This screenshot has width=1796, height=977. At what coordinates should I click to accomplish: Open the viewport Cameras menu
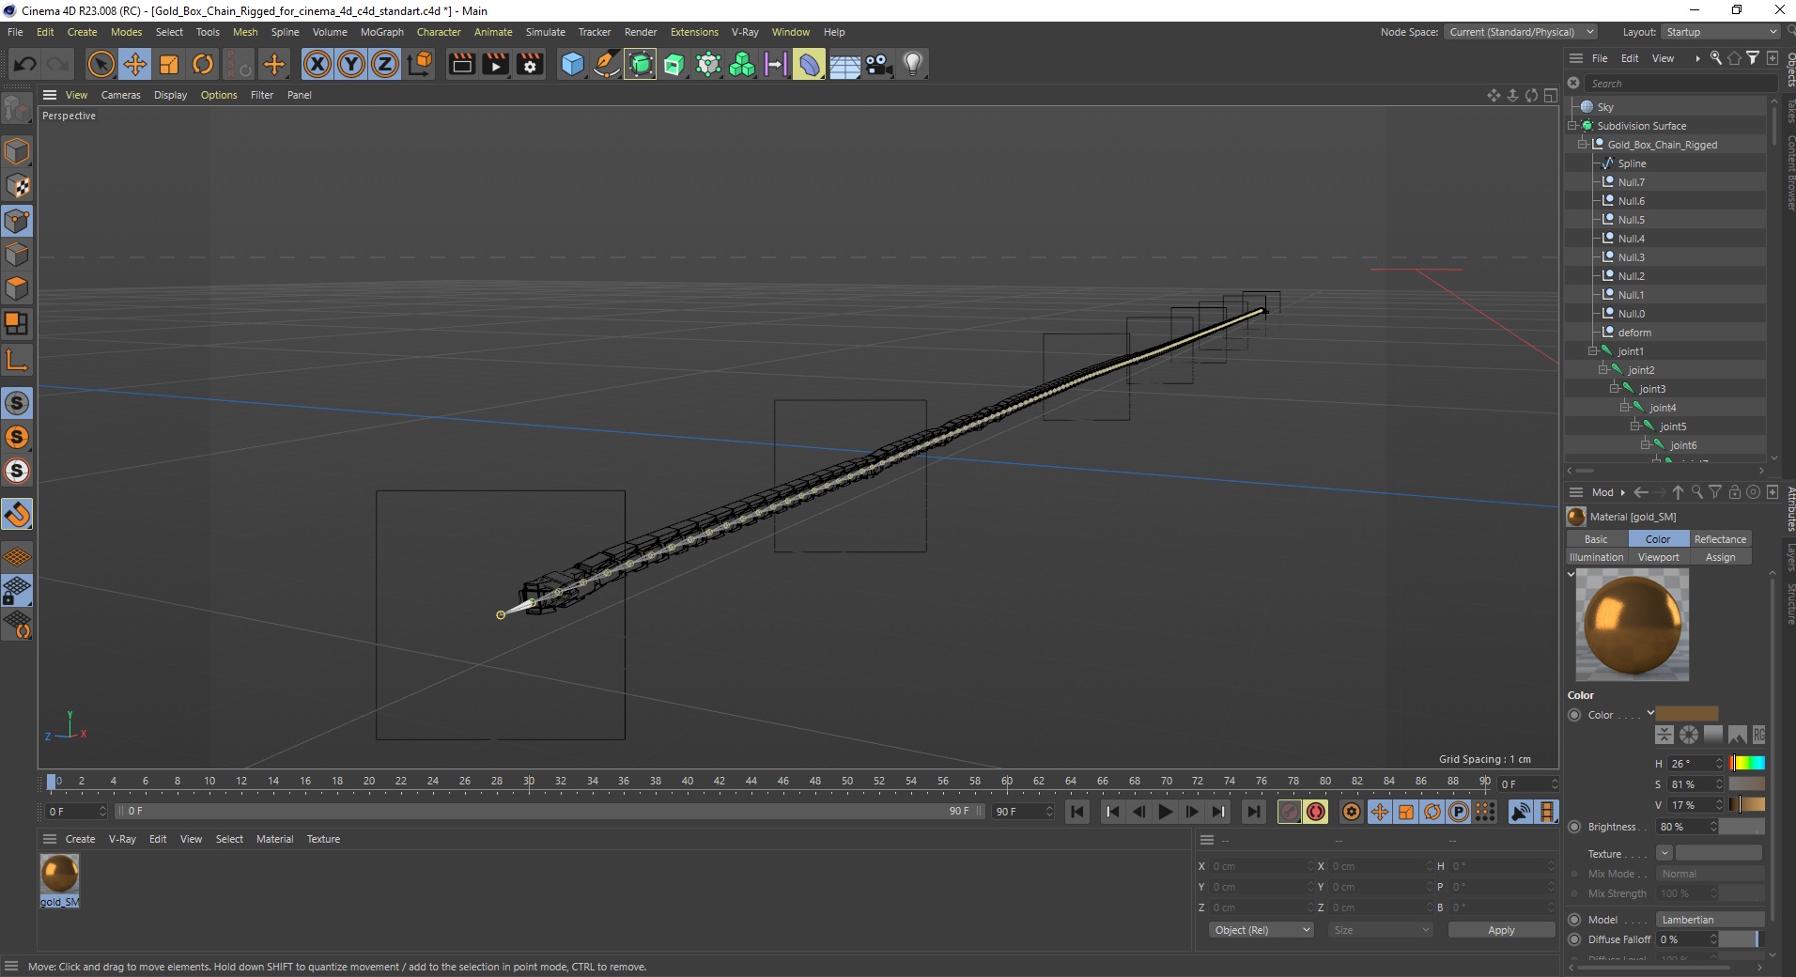120,95
